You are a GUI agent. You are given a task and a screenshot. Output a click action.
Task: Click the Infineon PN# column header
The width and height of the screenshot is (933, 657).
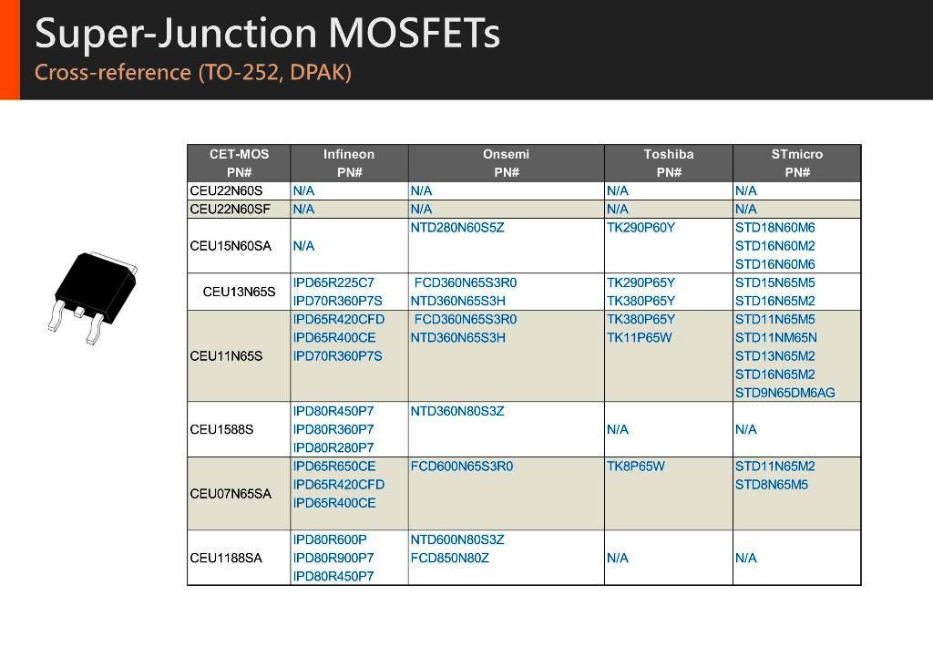coord(349,163)
